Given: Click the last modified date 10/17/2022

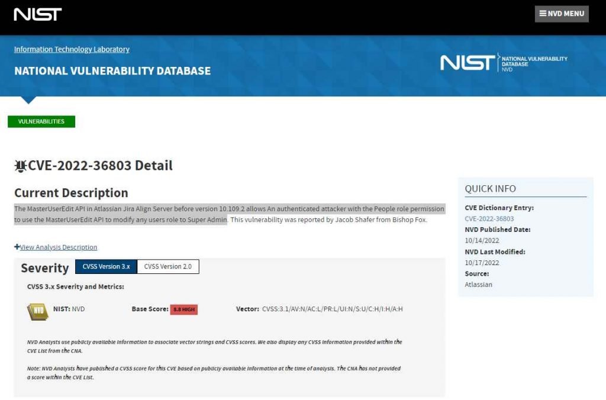Looking at the screenshot, I should (482, 263).
